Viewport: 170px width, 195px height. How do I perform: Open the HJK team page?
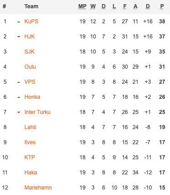30,37
